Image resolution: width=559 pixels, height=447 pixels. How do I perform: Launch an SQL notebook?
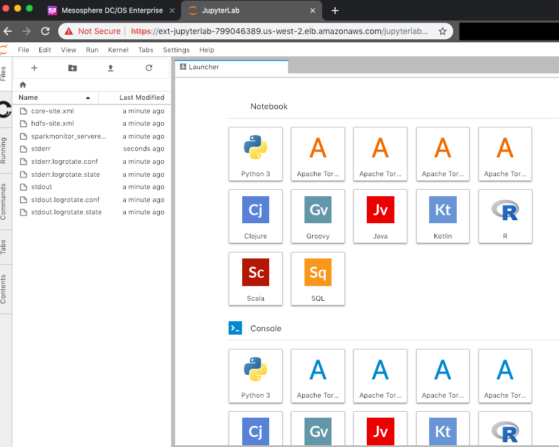pyautogui.click(x=318, y=278)
